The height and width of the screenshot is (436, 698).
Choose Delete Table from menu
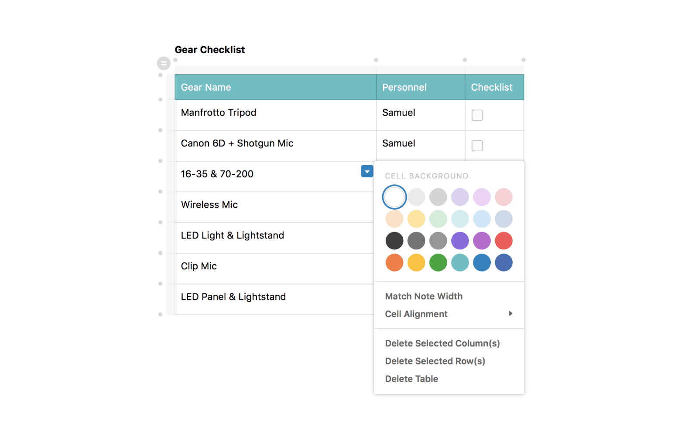coord(411,379)
